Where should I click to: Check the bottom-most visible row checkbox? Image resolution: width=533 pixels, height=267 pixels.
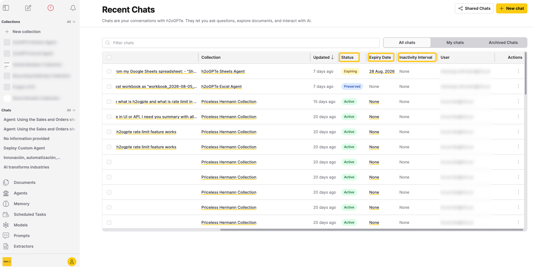[x=109, y=222]
